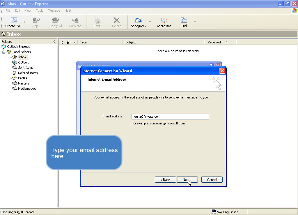Click the Next button in wizard
The height and width of the screenshot is (215, 298).
(x=187, y=180)
